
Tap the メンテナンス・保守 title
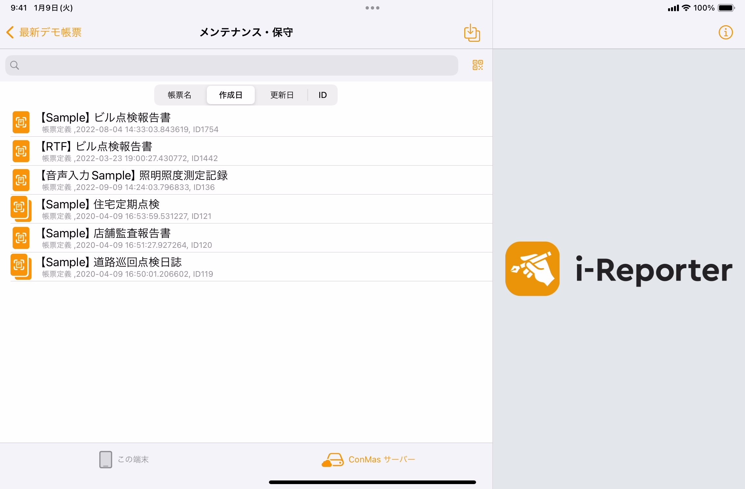(x=246, y=32)
